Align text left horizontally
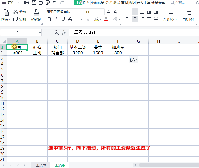This screenshot has height=168, width=199. pyautogui.click(x=128, y=19)
